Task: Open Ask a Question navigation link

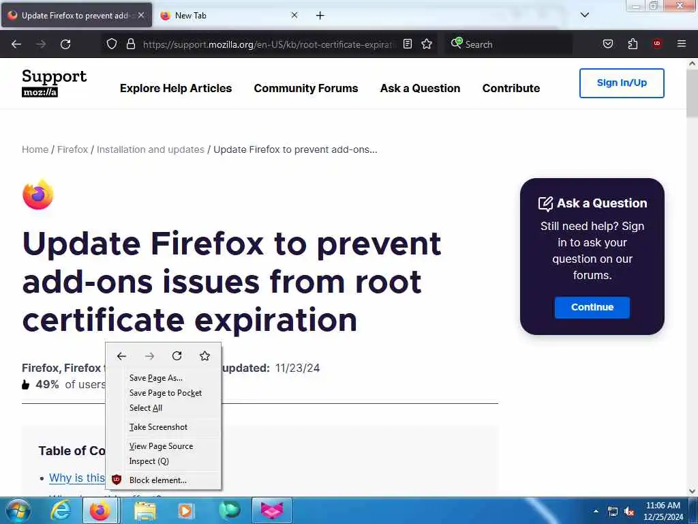Action: click(420, 88)
